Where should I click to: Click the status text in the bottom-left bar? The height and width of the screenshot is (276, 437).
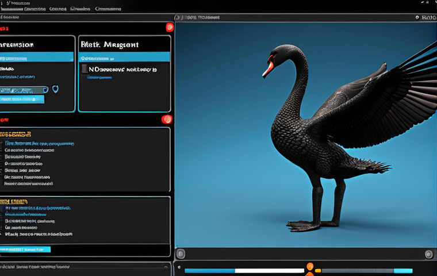(34, 267)
